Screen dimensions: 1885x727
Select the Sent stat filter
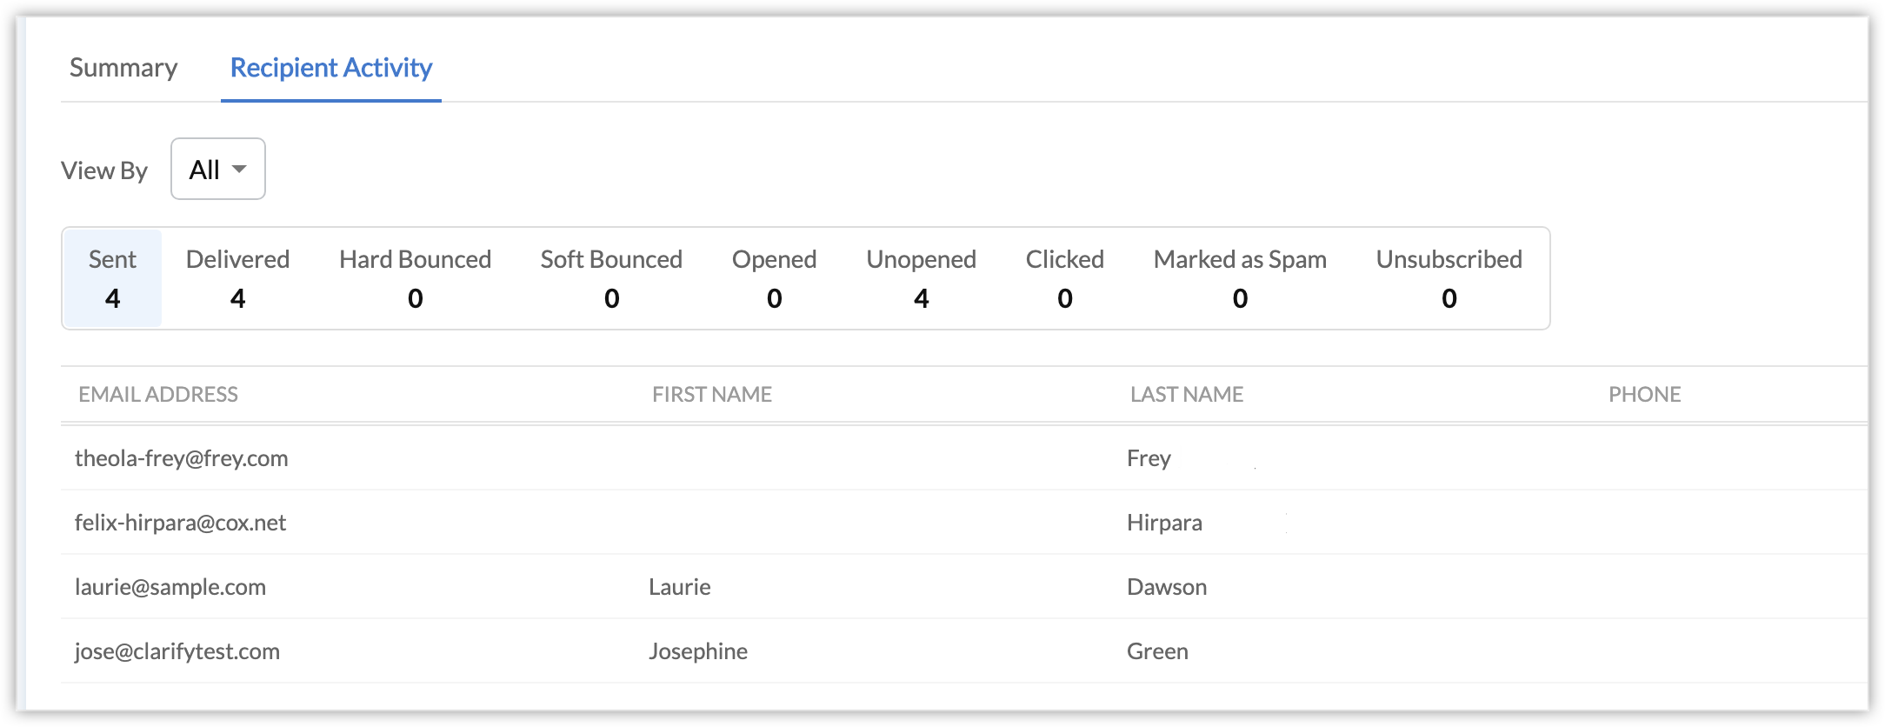coord(113,278)
